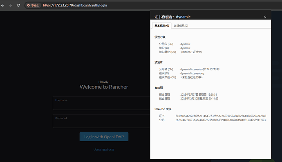Screen dimensions: 282x162
Task: Select the issue date '2025年3月27日星期四 18:28:53'
Action: (199, 94)
